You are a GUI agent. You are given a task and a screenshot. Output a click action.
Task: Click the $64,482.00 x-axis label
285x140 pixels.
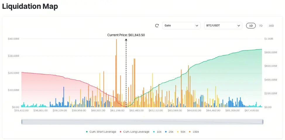tap(213, 110)
